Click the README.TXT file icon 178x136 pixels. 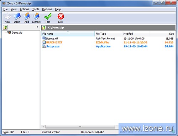click(x=44, y=42)
